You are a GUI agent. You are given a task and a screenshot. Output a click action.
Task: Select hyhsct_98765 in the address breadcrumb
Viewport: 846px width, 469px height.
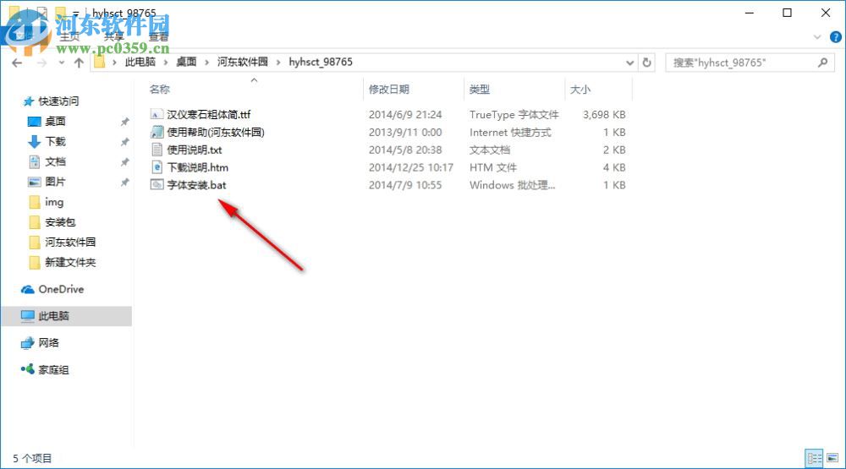pyautogui.click(x=321, y=62)
